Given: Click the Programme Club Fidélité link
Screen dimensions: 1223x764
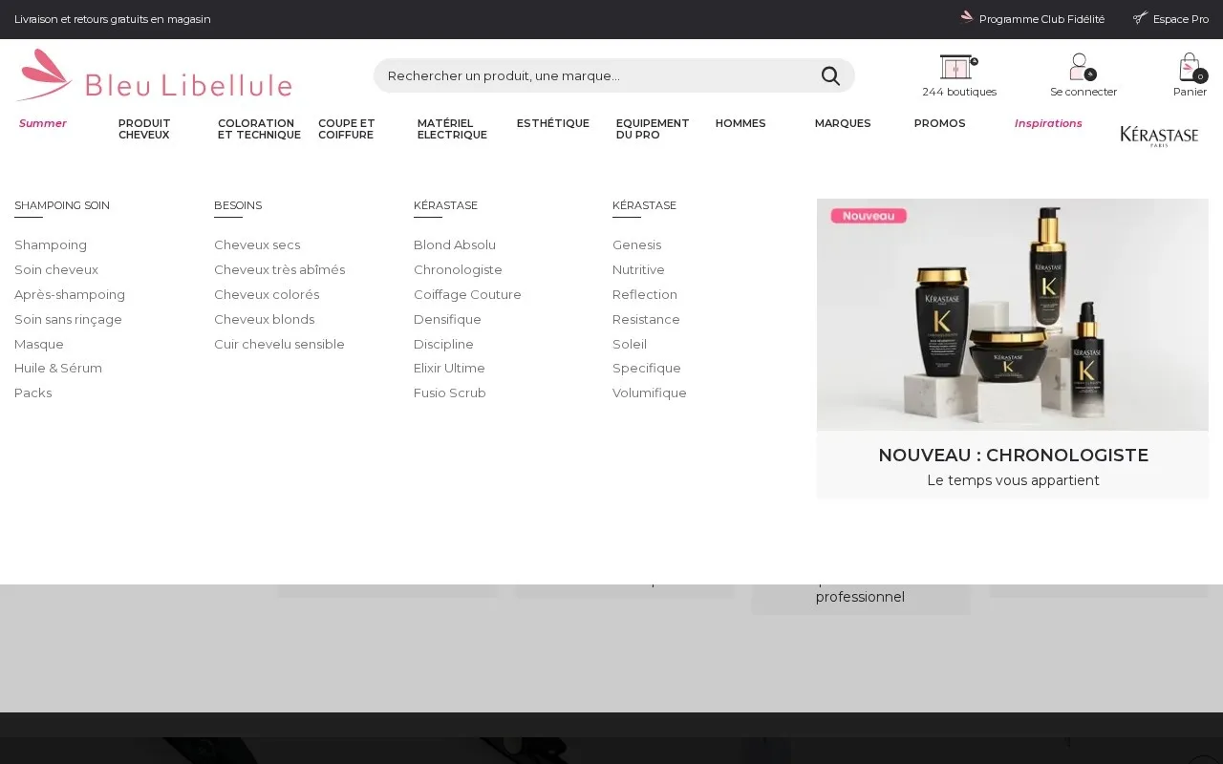Looking at the screenshot, I should (1032, 19).
